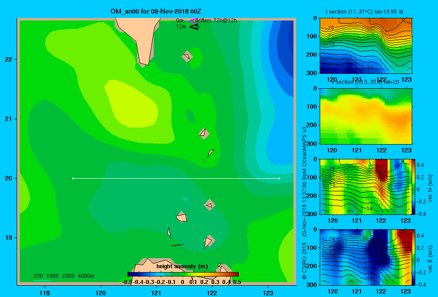Click longitude label 119 on main map
This screenshot has width=438, height=297.
(45, 293)
